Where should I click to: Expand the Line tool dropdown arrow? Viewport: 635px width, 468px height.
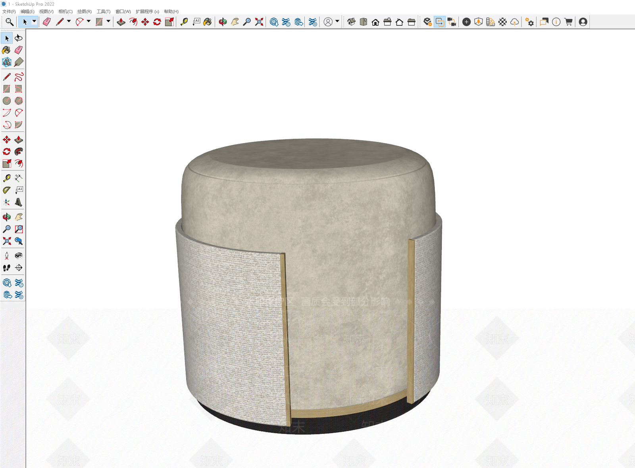pyautogui.click(x=69, y=22)
